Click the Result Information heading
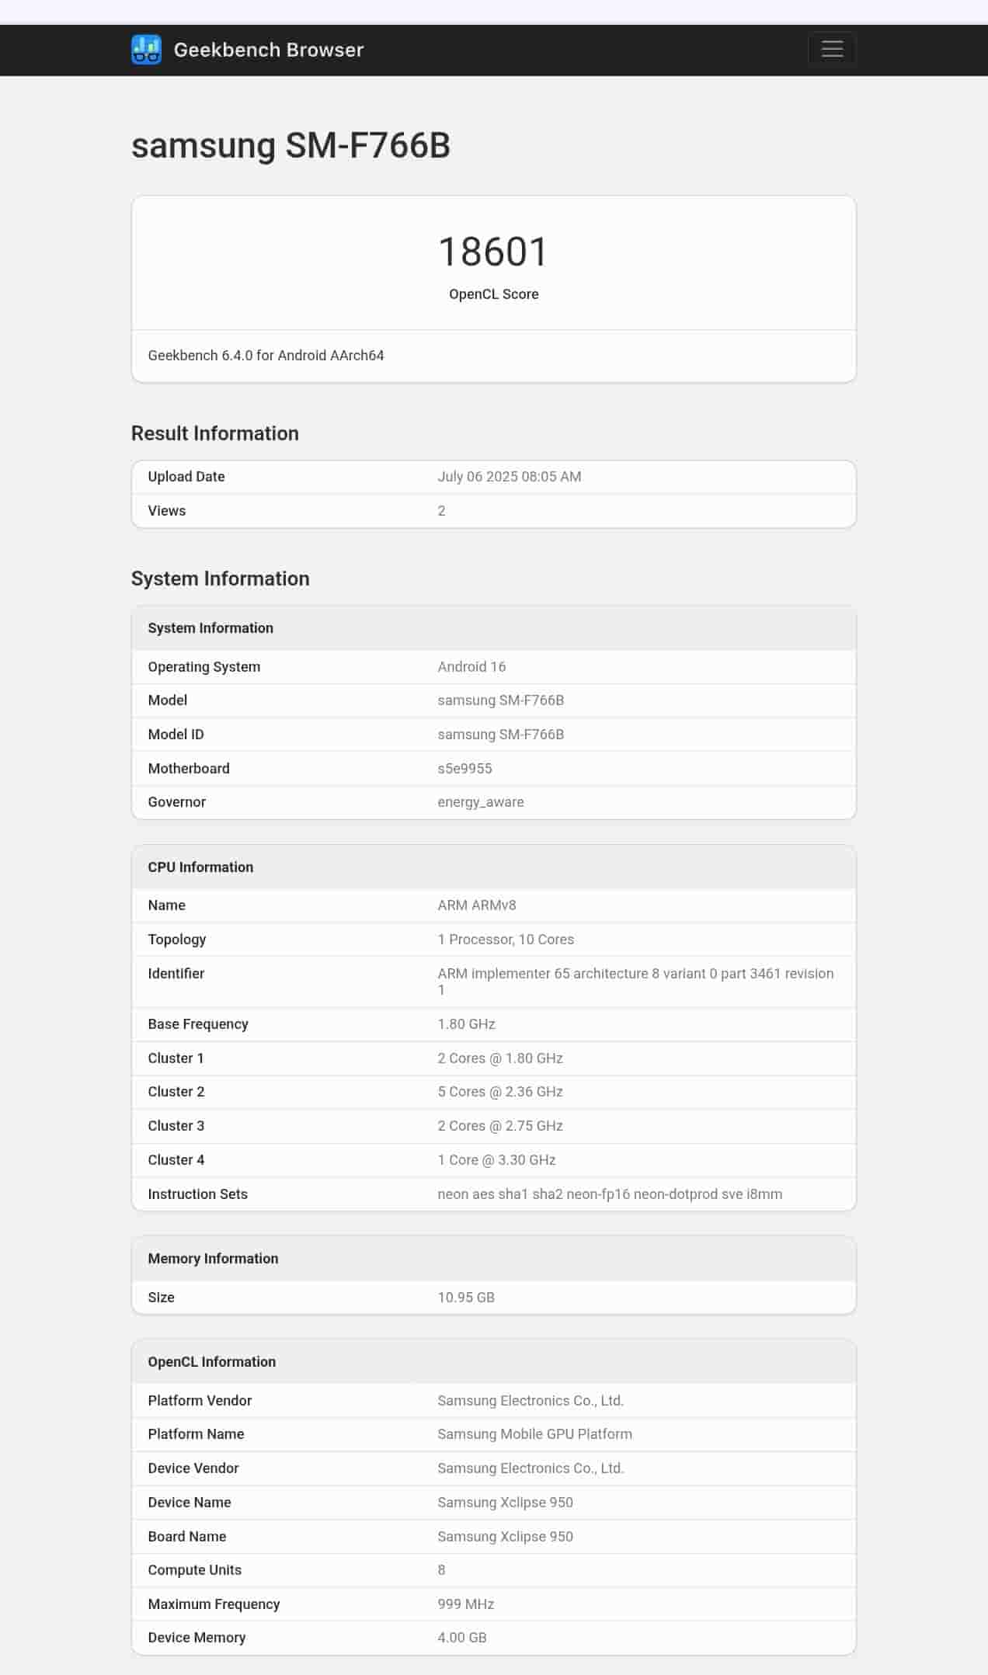Image resolution: width=988 pixels, height=1675 pixels. pos(214,433)
